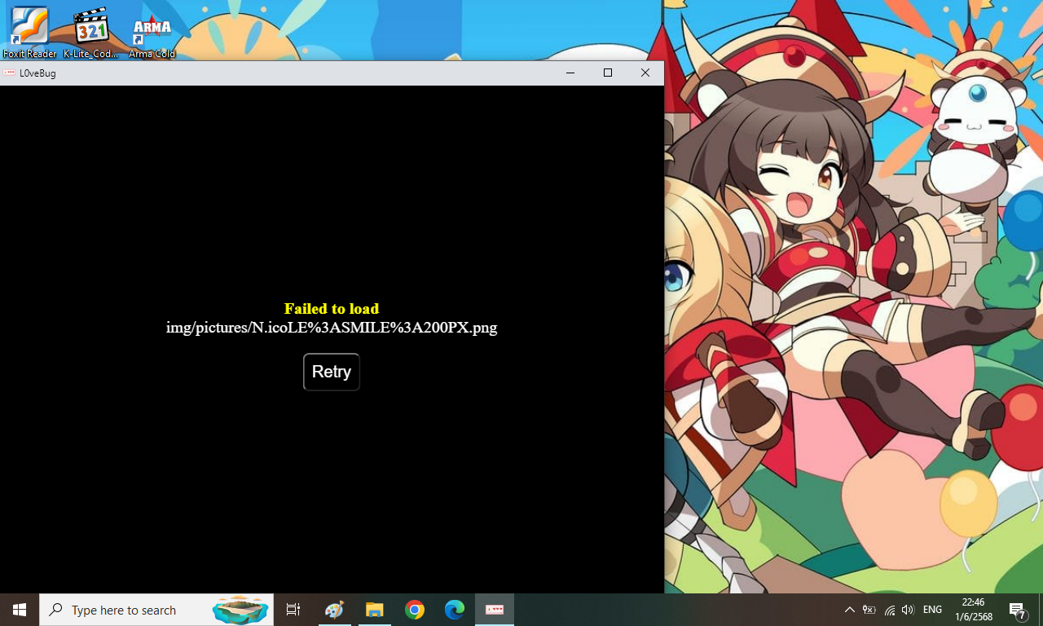
Task: Close the L0veBug window
Action: pyautogui.click(x=645, y=73)
